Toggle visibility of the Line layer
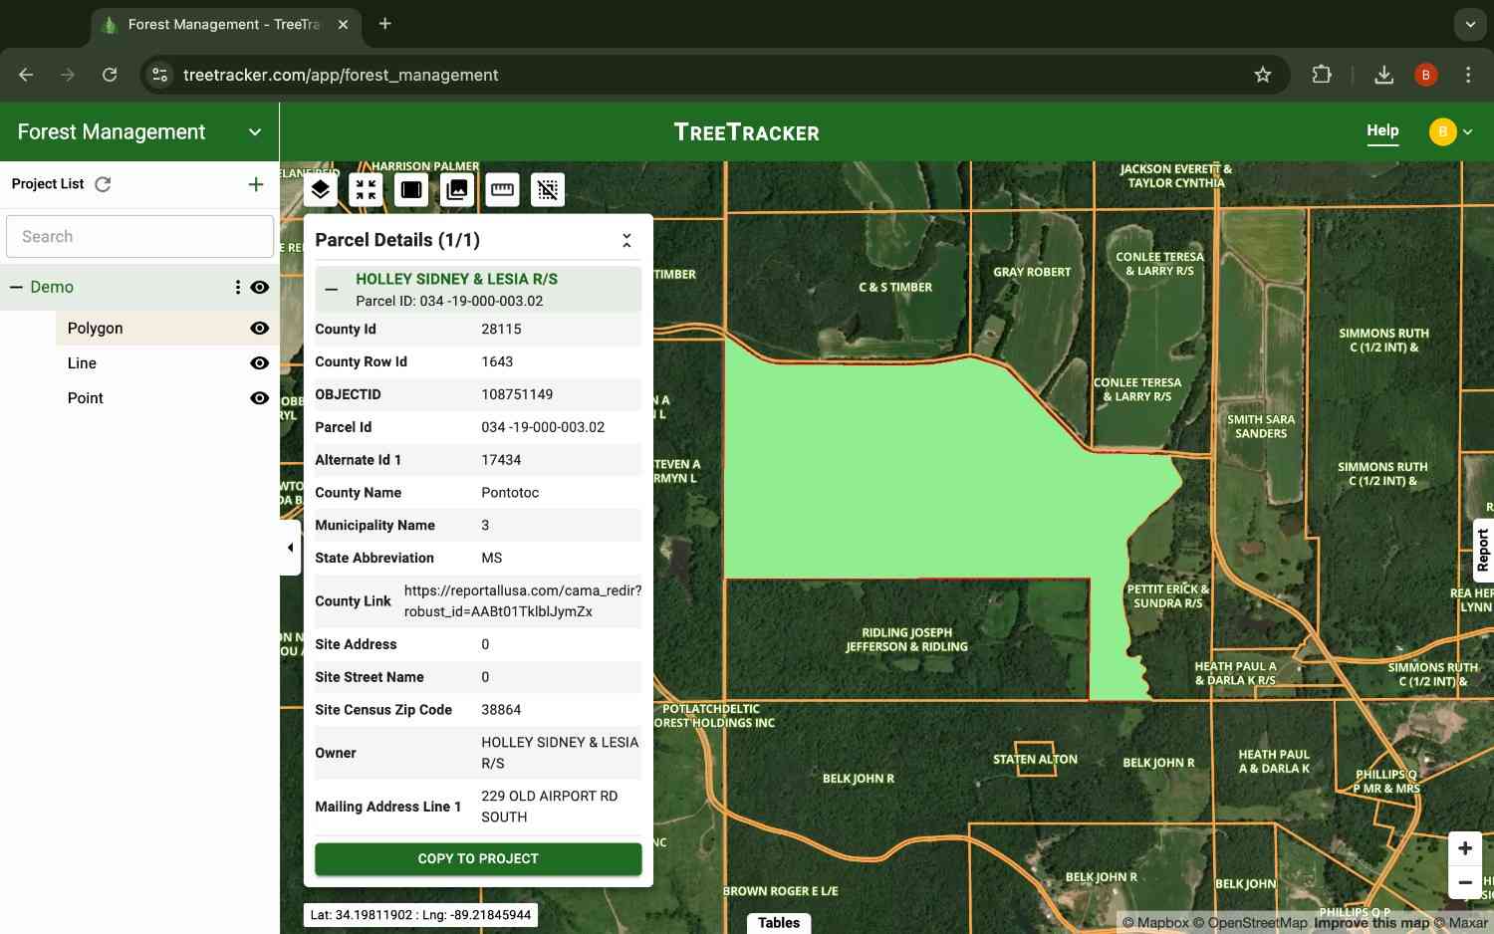 259,362
